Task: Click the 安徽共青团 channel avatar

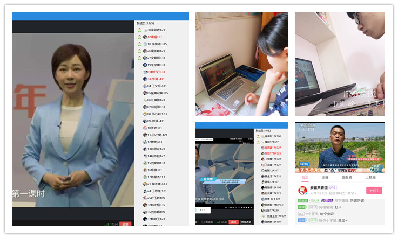Action: click(x=303, y=190)
